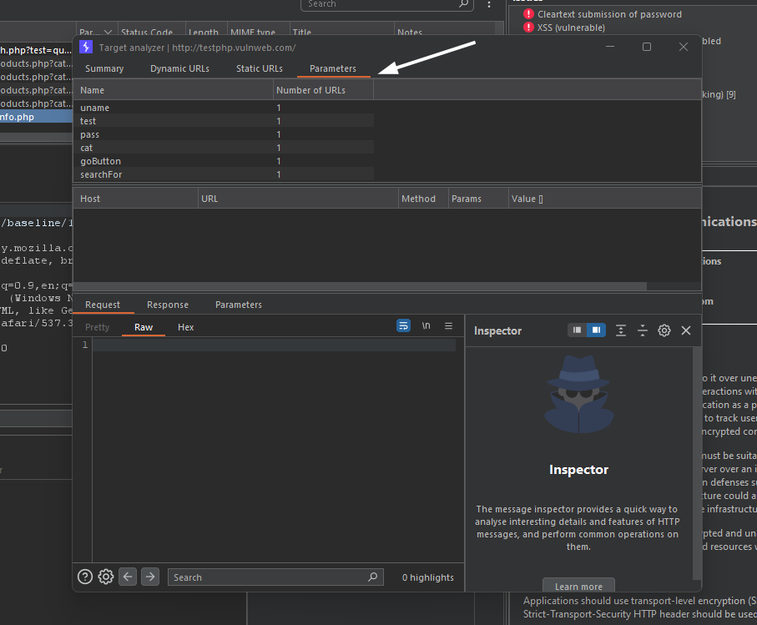Select the goButton parameter row

pos(224,161)
